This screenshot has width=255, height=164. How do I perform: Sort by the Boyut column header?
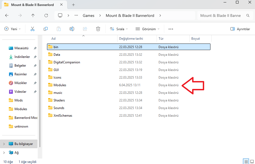coord(200,39)
